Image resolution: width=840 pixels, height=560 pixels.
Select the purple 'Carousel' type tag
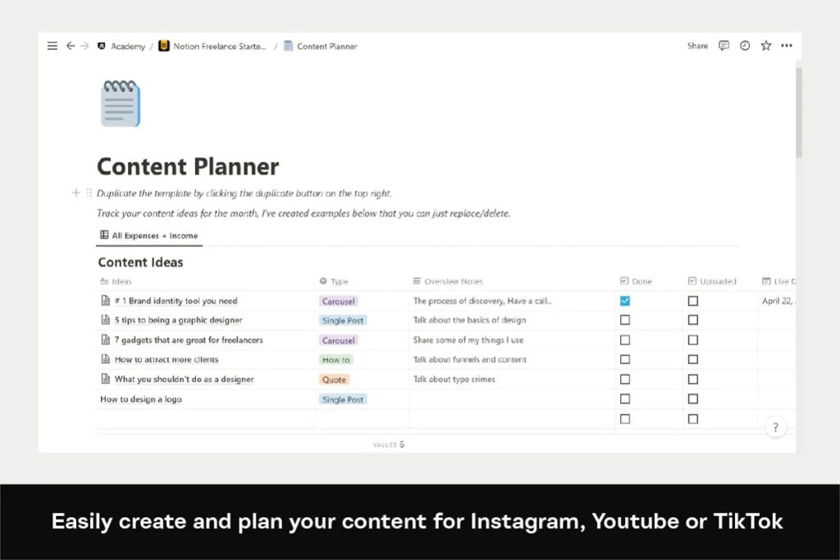pyautogui.click(x=339, y=300)
